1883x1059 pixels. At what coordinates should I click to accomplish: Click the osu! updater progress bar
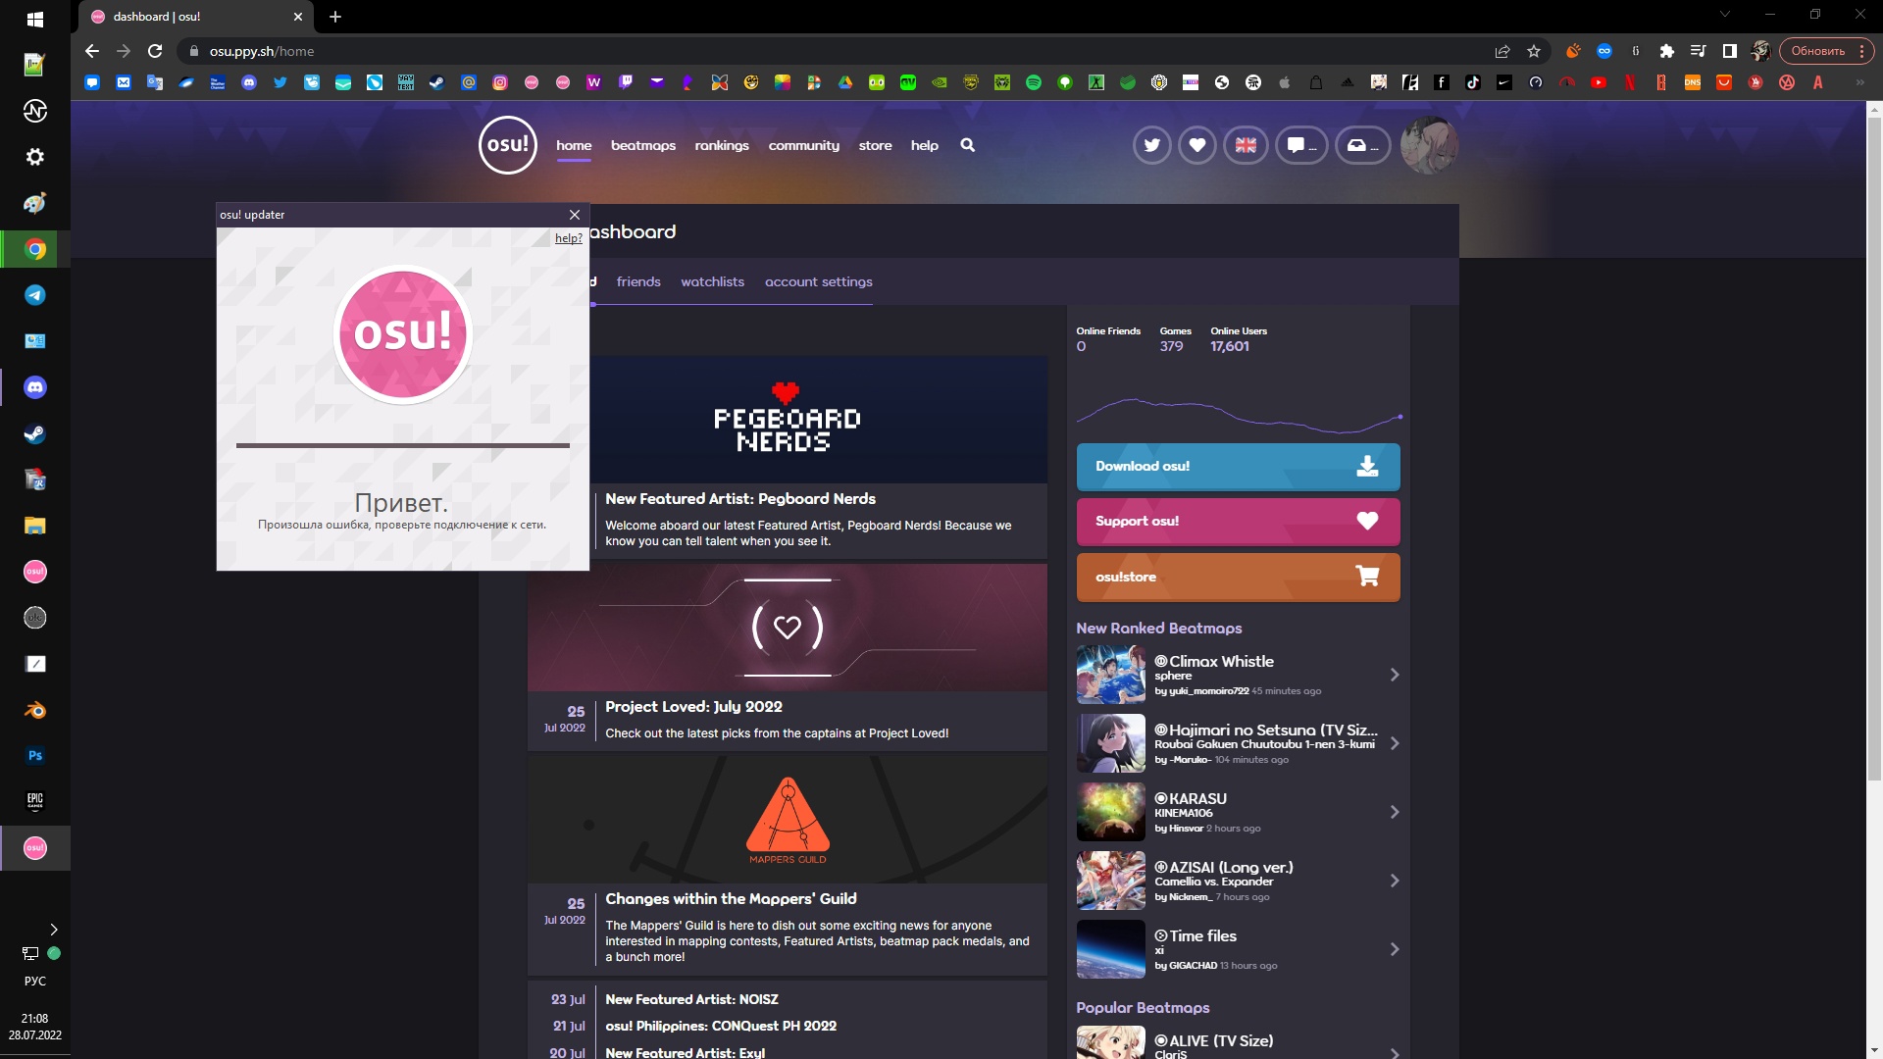[403, 445]
